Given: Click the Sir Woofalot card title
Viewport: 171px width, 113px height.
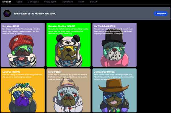Looking at the screenshot, I should coord(105,26).
